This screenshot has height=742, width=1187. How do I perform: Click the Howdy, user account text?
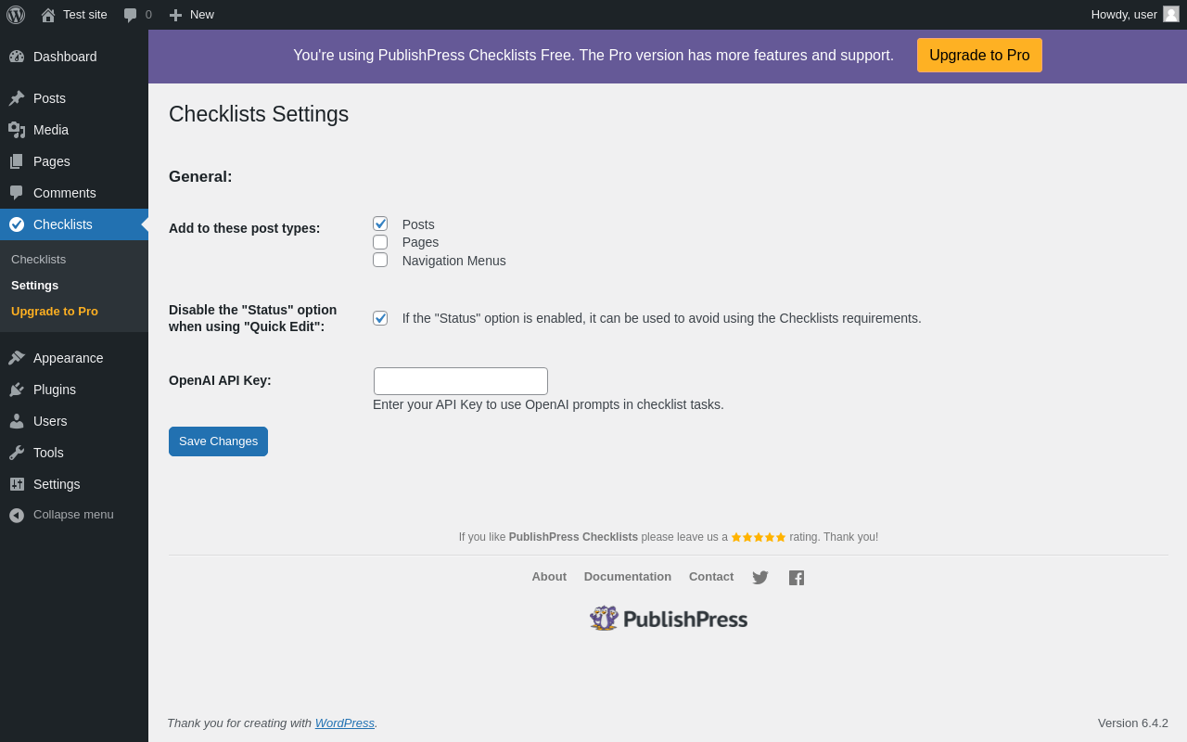tap(1124, 15)
